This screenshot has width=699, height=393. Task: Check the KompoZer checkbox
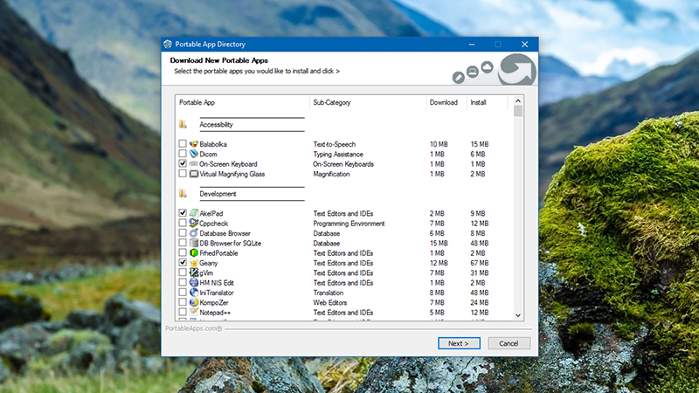click(183, 302)
